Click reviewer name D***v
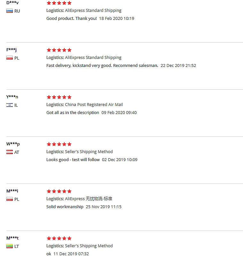Image resolution: width=243 pixels, height=269 pixels. [12, 3]
